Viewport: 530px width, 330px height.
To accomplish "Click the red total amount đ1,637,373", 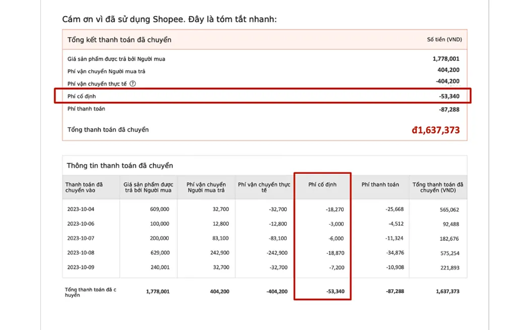I will click(x=435, y=130).
